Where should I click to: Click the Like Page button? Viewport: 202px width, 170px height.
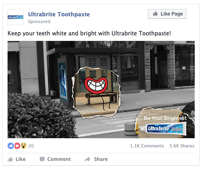pos(167,14)
